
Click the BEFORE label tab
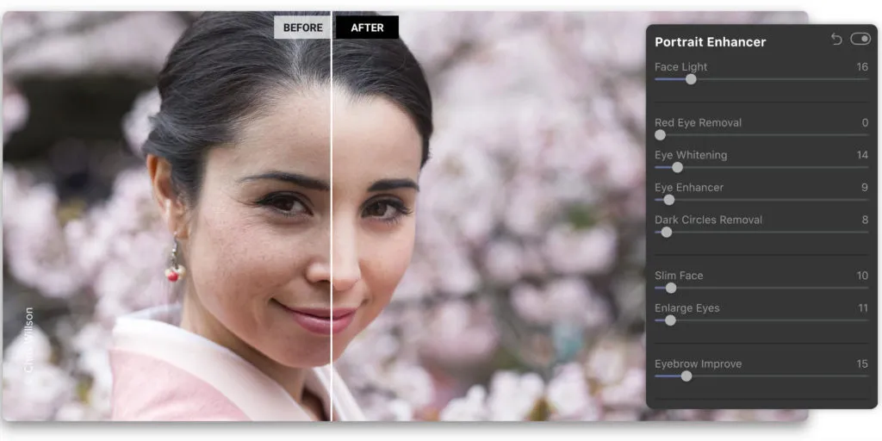point(302,28)
